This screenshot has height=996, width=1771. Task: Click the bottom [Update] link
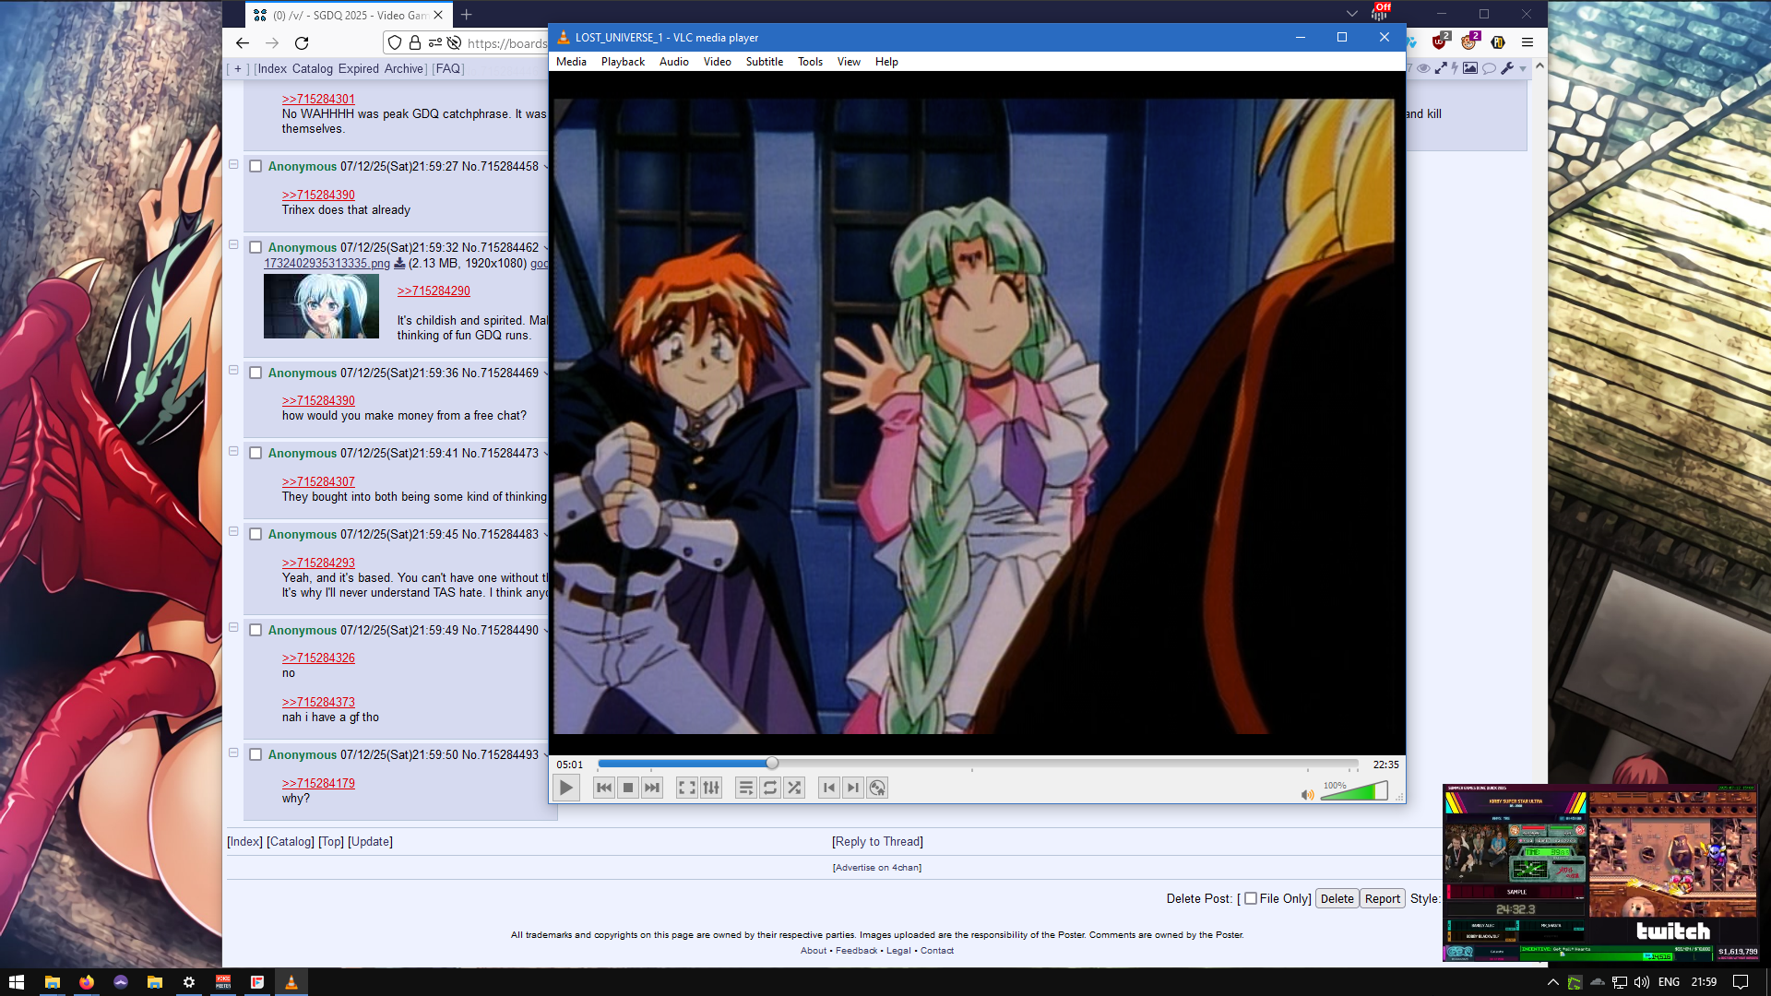click(370, 841)
